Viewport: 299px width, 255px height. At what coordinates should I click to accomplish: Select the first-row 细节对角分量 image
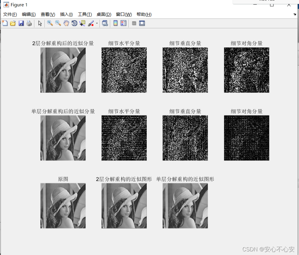coord(247,70)
